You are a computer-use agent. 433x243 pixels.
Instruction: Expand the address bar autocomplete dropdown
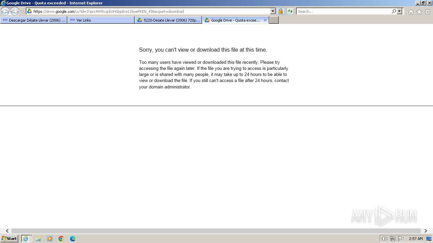(x=273, y=11)
